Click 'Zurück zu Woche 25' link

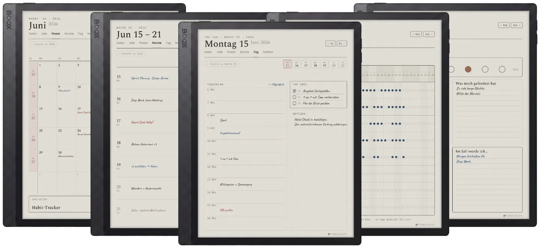[222, 64]
